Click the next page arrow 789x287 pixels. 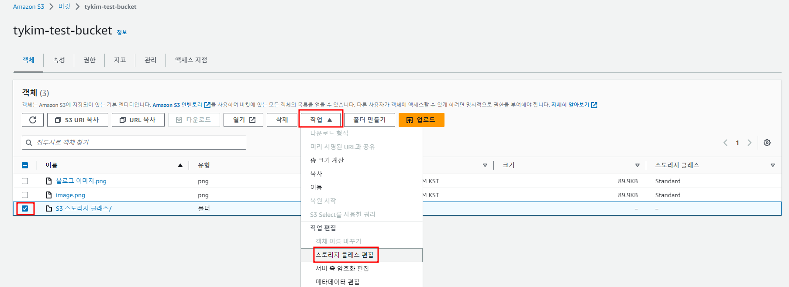[x=749, y=143]
